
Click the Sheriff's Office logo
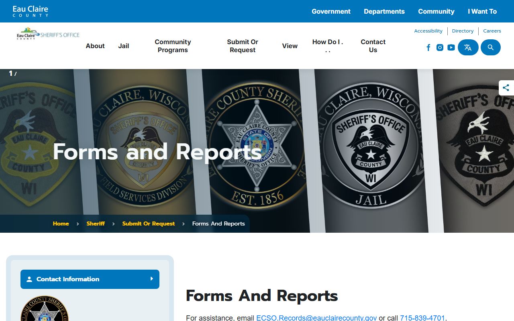click(x=48, y=33)
